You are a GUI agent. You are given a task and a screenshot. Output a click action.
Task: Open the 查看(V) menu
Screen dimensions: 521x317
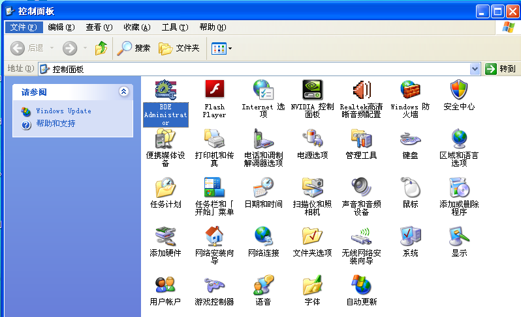click(99, 27)
